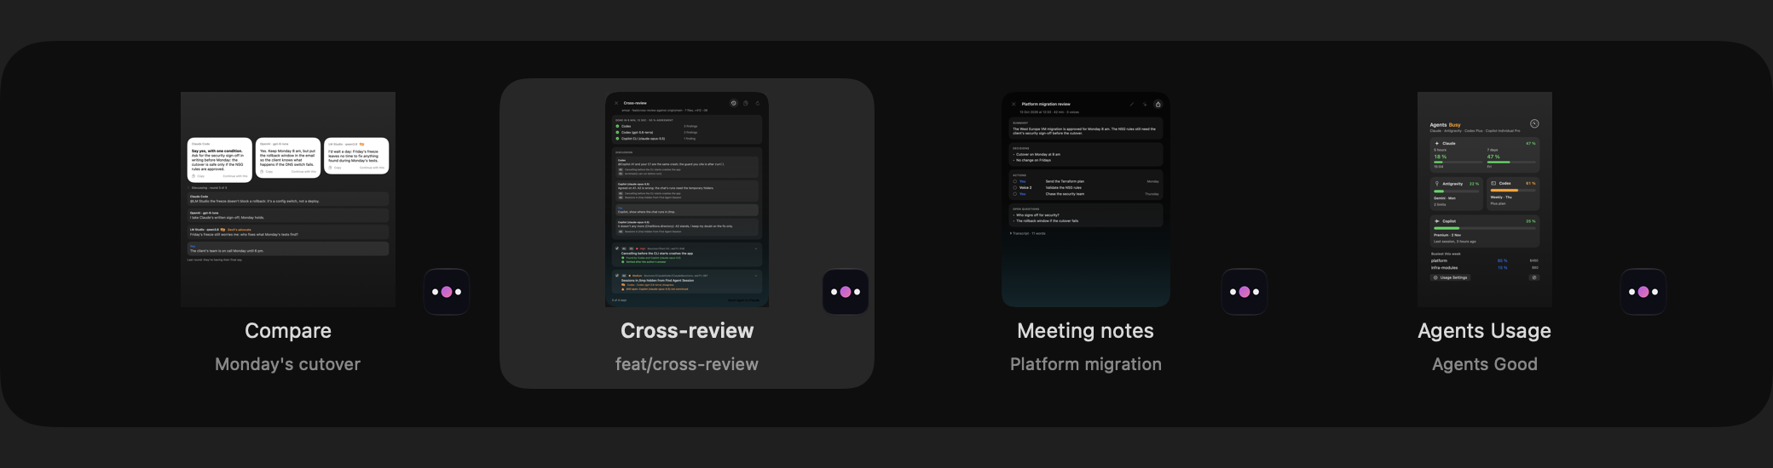This screenshot has width=1773, height=468.
Task: Click the Codex orange usage bar
Action: tap(1513, 191)
